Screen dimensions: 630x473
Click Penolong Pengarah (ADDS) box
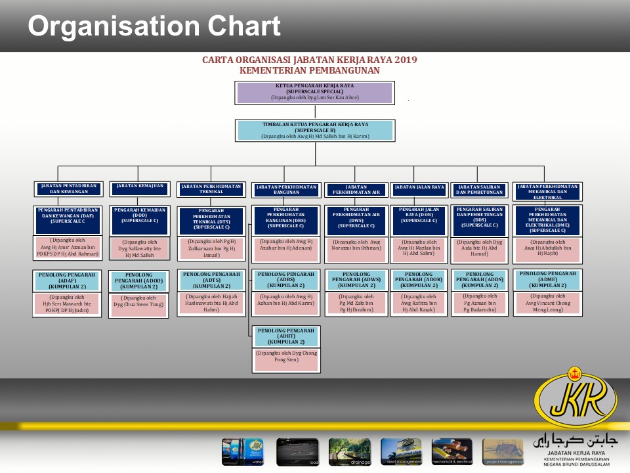click(x=480, y=281)
